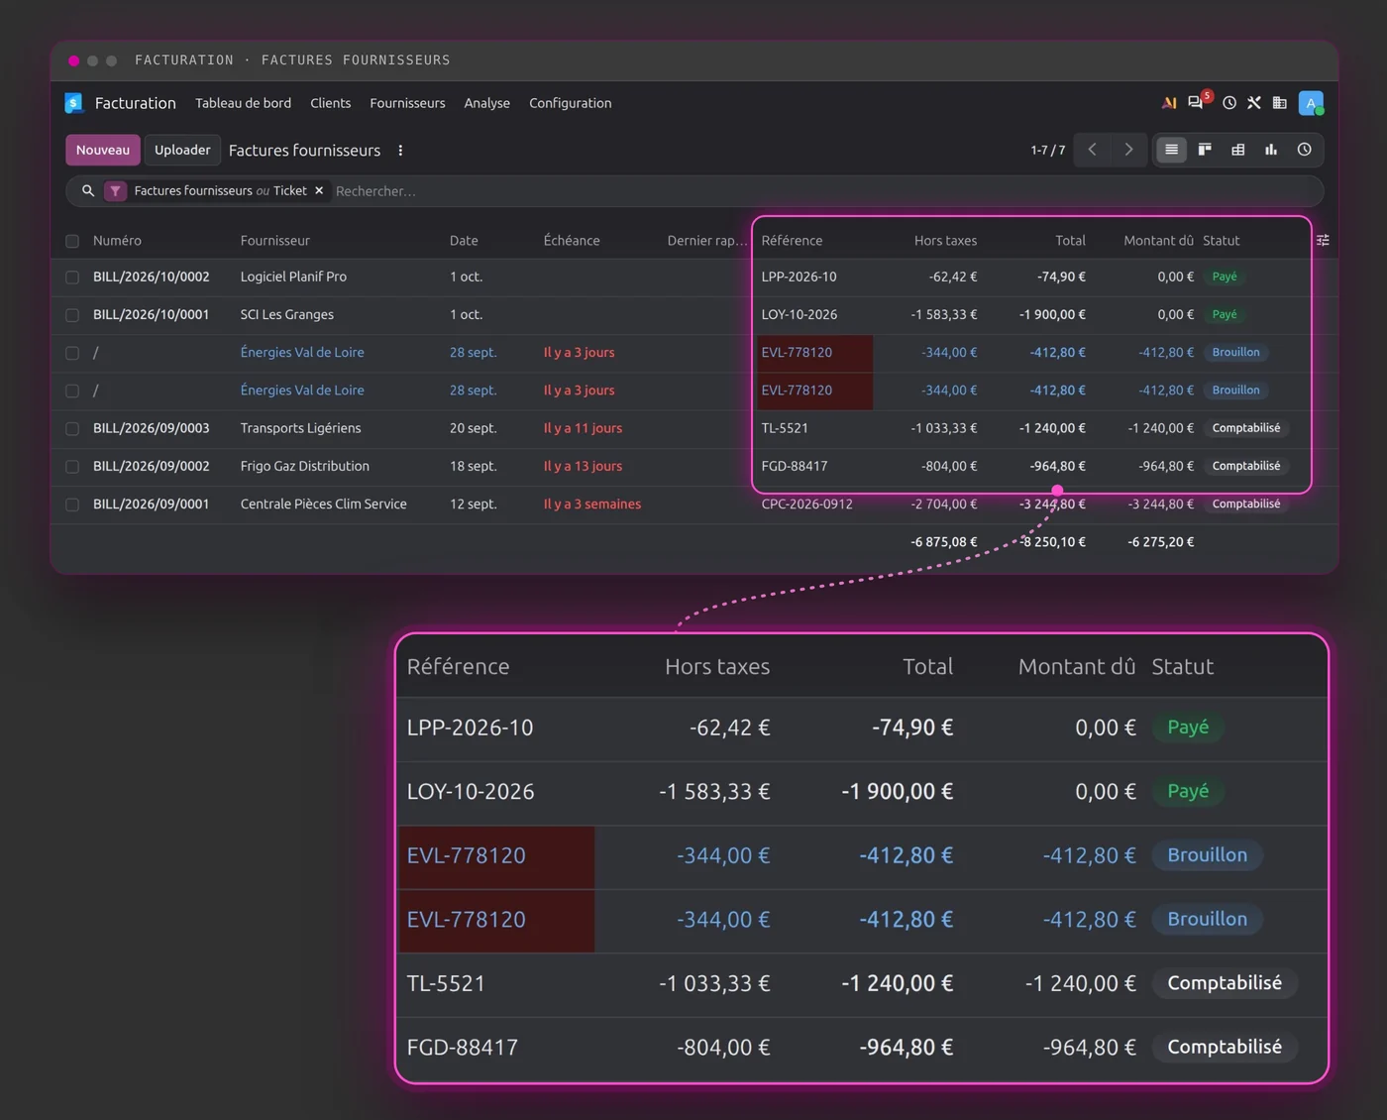Switch to list view icon

[x=1171, y=150]
